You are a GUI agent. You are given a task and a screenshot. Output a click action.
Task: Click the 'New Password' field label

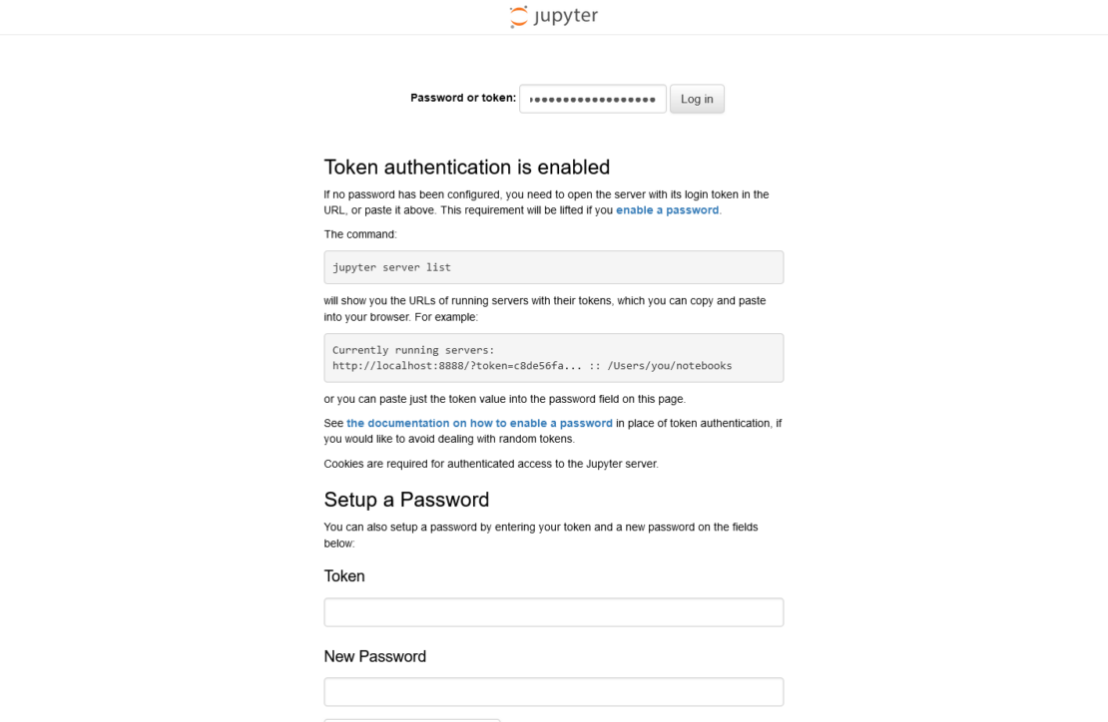pos(374,656)
